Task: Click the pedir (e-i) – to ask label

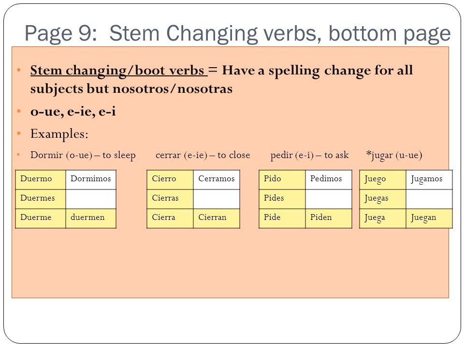Action: coord(309,155)
